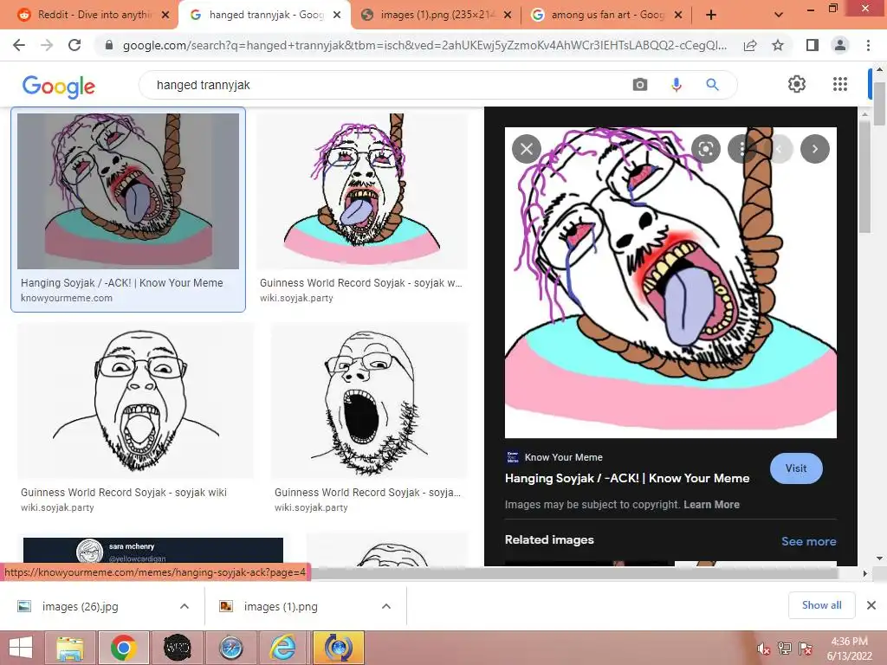
Task: Search by image with the camera icon
Action: [640, 85]
